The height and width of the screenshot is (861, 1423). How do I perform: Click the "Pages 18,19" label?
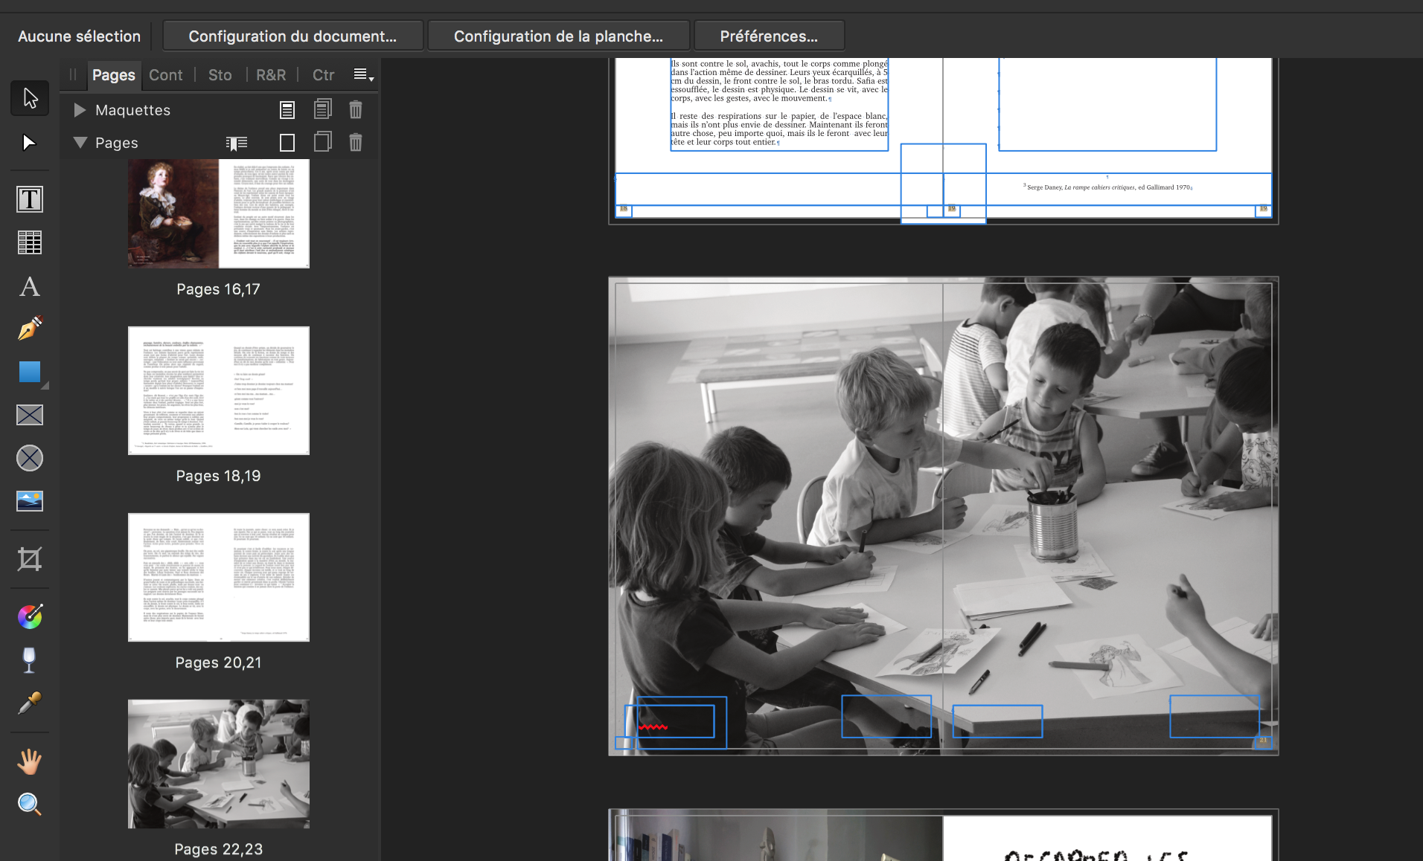219,476
